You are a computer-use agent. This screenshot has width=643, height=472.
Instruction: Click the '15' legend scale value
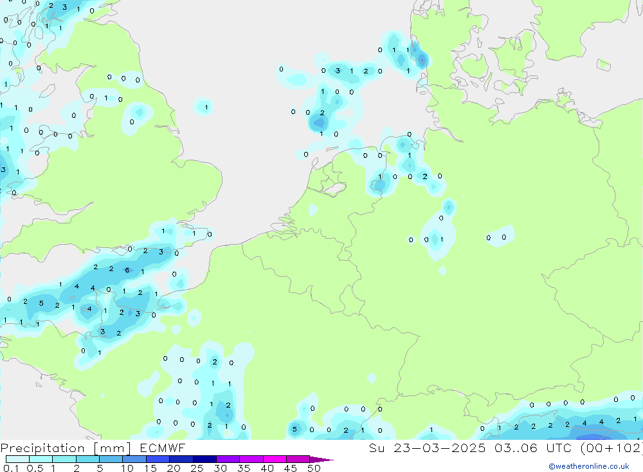tap(150, 468)
